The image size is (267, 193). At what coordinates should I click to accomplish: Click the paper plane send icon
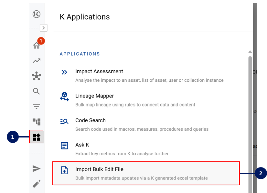point(37,168)
